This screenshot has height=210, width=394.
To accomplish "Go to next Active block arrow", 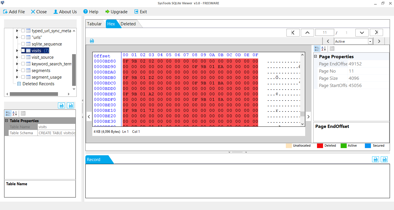I will click(379, 41).
